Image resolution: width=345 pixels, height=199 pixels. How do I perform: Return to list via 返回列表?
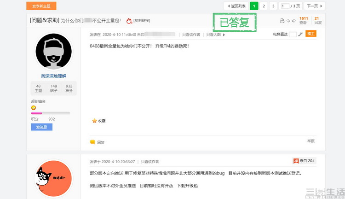pyautogui.click(x=236, y=6)
